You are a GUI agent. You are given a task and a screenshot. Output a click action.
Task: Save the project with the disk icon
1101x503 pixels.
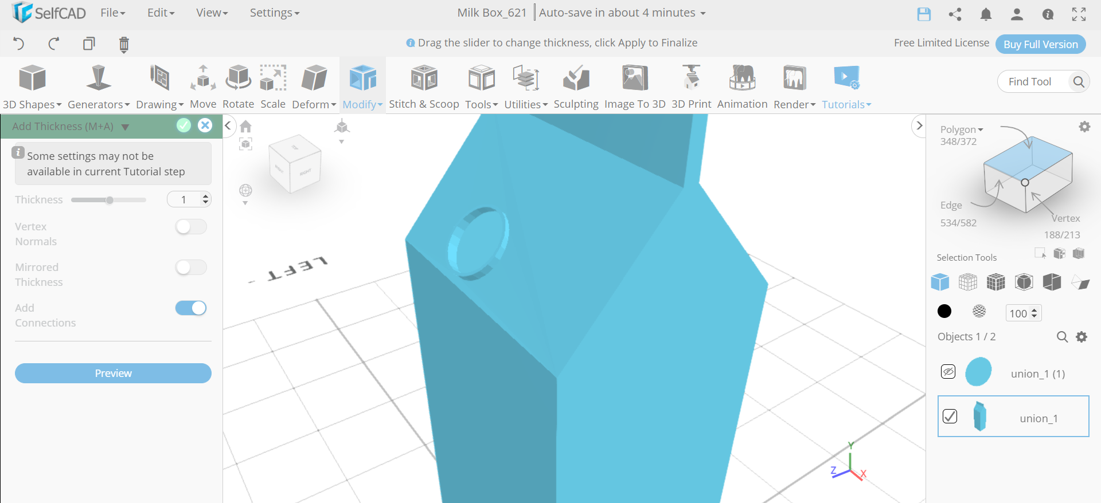[924, 14]
